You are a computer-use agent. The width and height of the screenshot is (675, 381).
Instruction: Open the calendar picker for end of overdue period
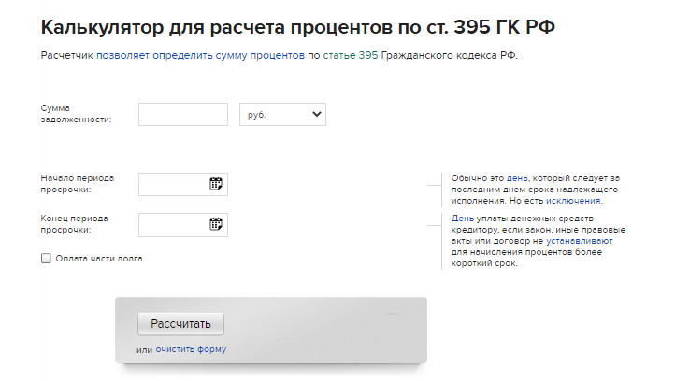[x=215, y=224]
